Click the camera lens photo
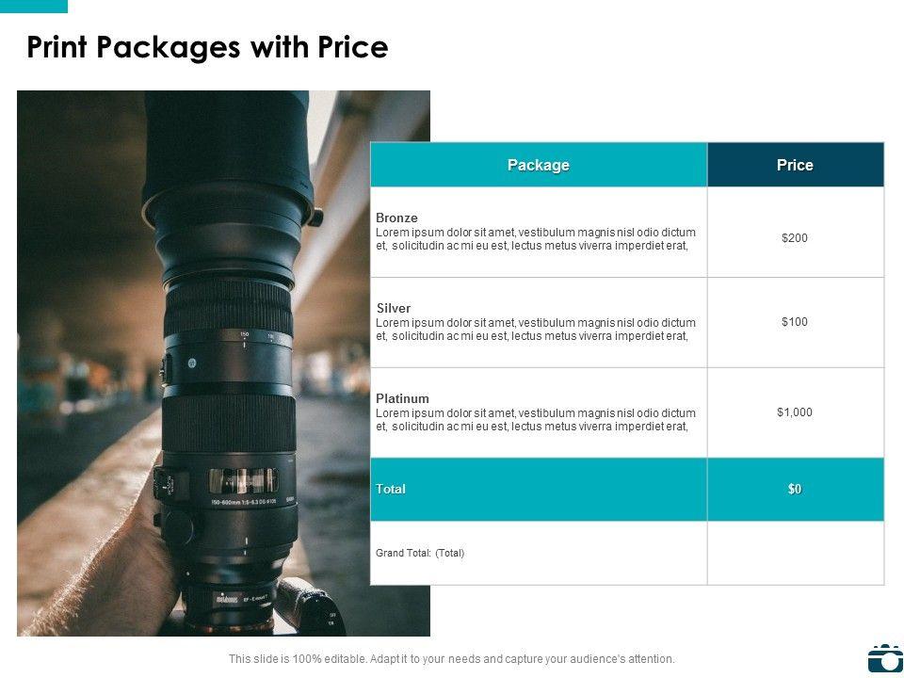The width and height of the screenshot is (904, 678). (223, 363)
